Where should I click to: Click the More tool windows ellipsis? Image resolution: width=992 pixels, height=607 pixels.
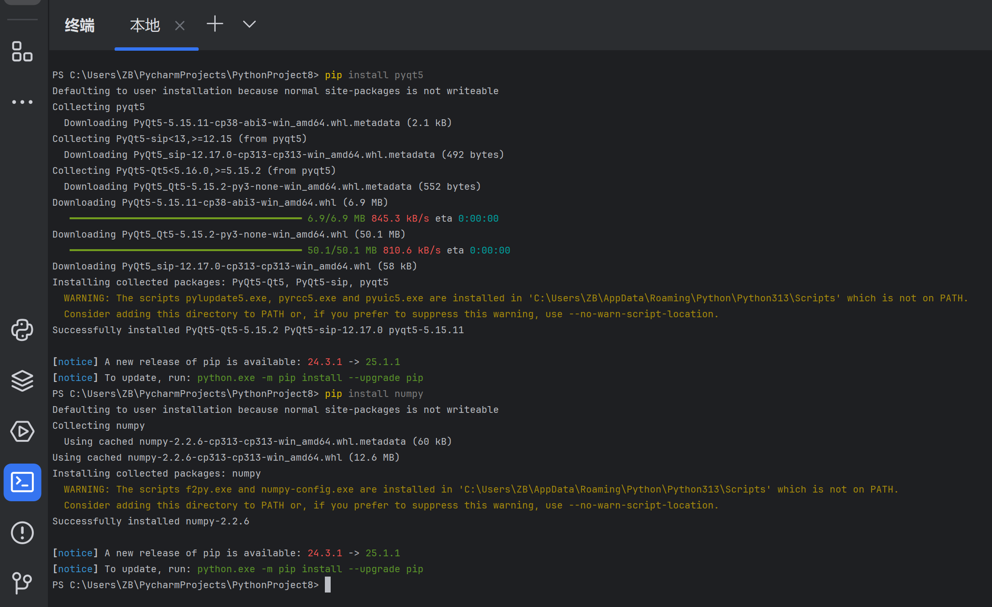[22, 102]
